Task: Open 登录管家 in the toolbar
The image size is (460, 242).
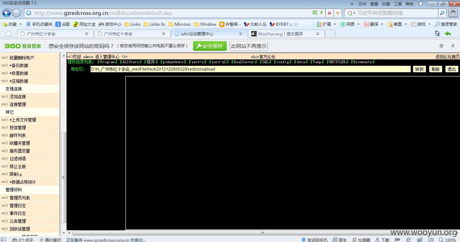Action: click(x=446, y=24)
